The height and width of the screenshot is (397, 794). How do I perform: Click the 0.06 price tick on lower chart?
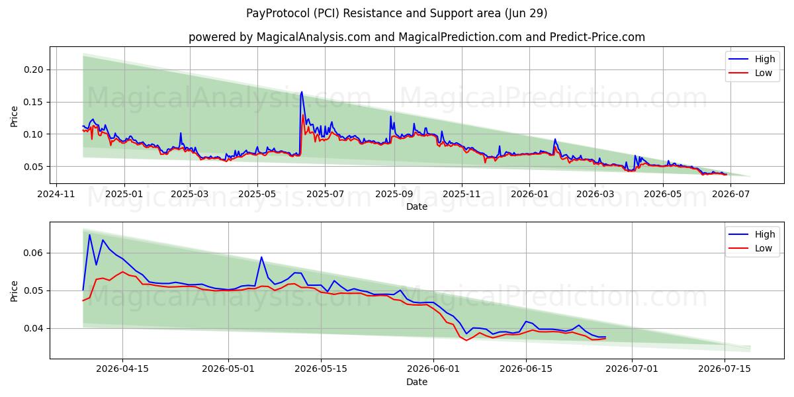(x=35, y=253)
